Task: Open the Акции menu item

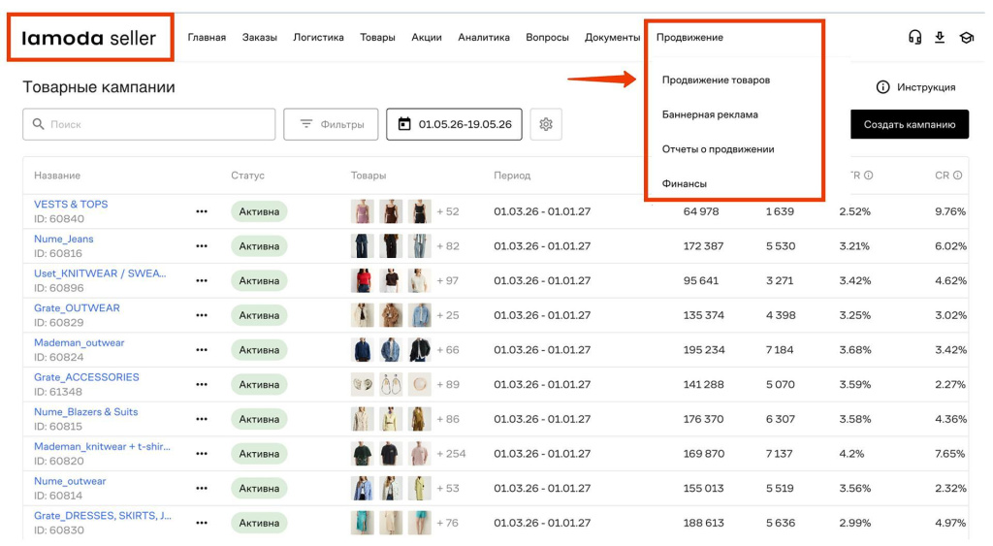Action: click(x=427, y=38)
